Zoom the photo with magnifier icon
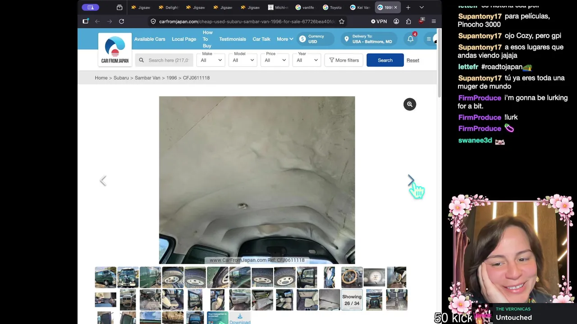 coord(410,104)
